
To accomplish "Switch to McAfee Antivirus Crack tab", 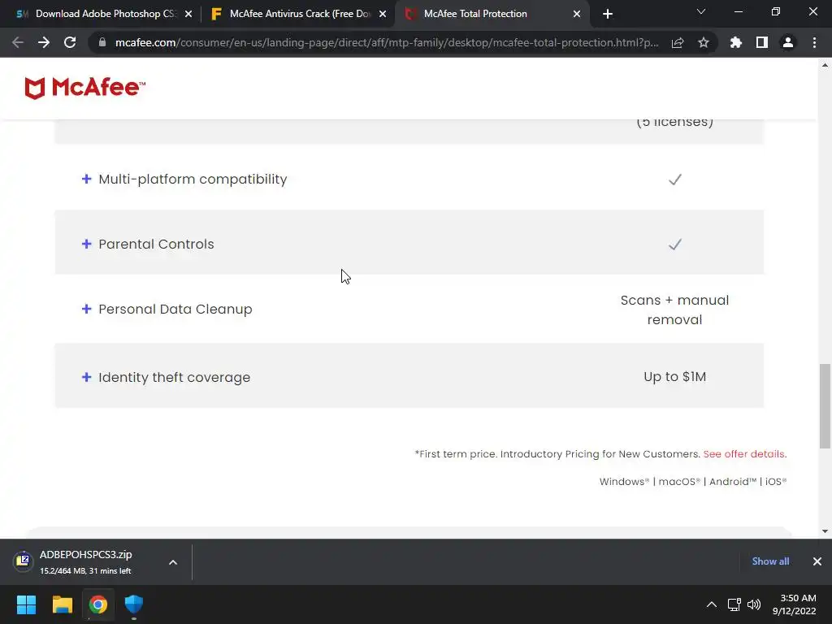I will pyautogui.click(x=297, y=14).
